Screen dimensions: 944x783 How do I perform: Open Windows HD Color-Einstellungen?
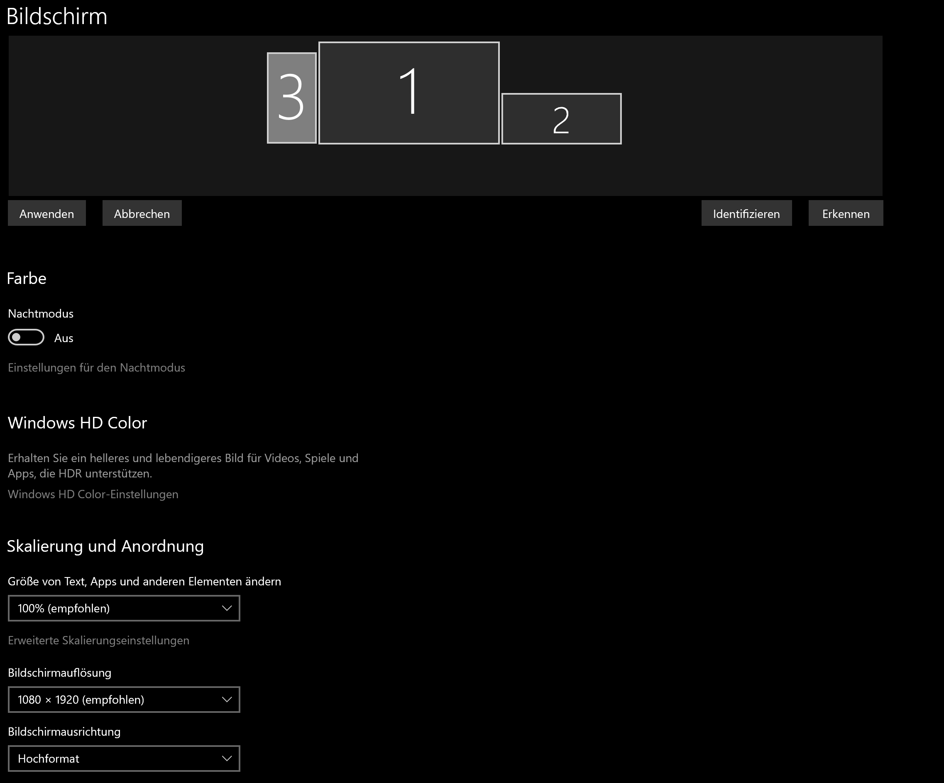coord(93,494)
